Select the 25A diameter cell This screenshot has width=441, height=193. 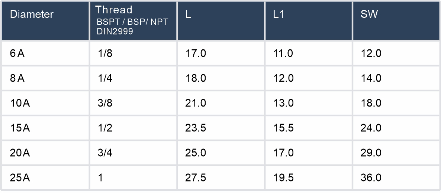click(20, 178)
